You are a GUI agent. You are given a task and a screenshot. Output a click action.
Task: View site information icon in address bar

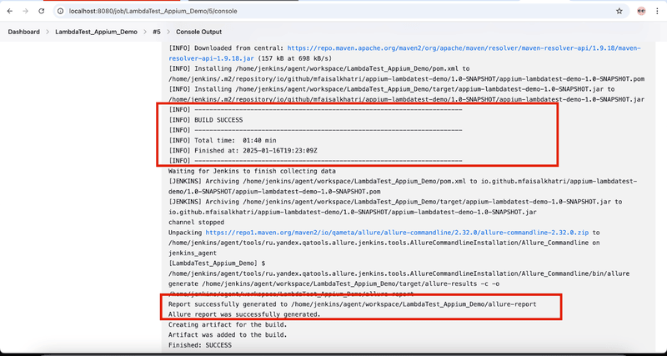[61, 12]
